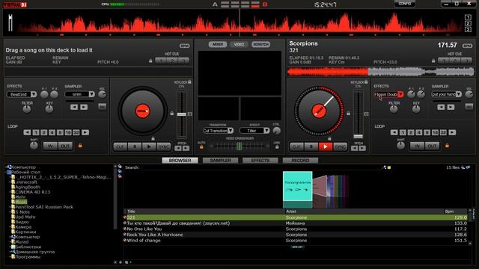Expand the 'CINEMA 4D R13' folder
Viewport: 479px width, 269px height.
point(10,192)
